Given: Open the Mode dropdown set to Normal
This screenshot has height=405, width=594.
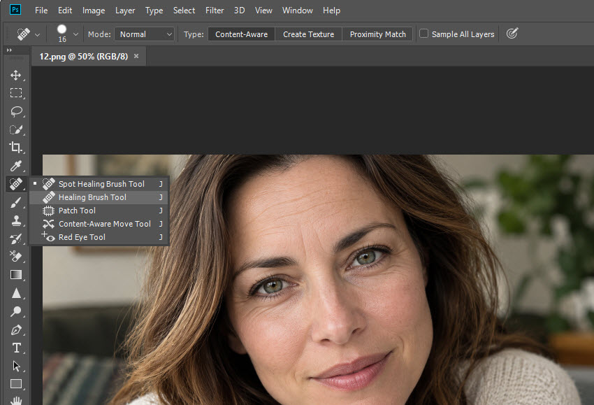Looking at the screenshot, I should click(x=144, y=34).
